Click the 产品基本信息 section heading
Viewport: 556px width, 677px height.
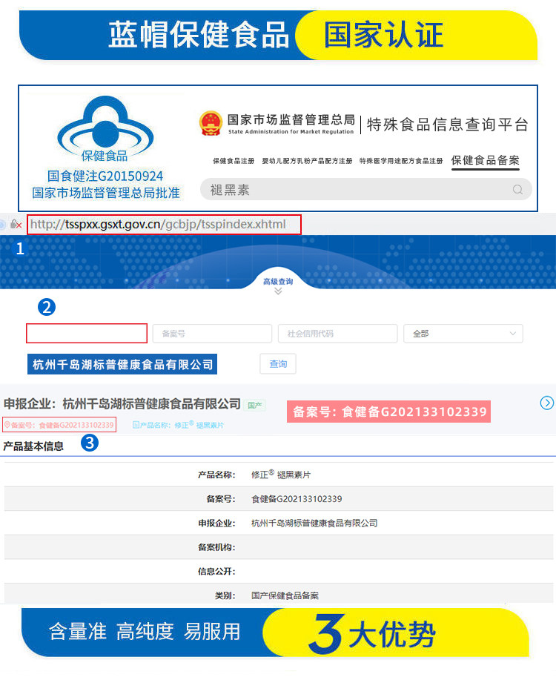33,446
